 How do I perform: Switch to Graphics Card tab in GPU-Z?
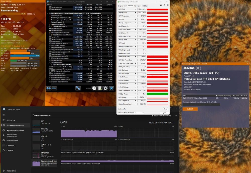[x=122, y=6]
